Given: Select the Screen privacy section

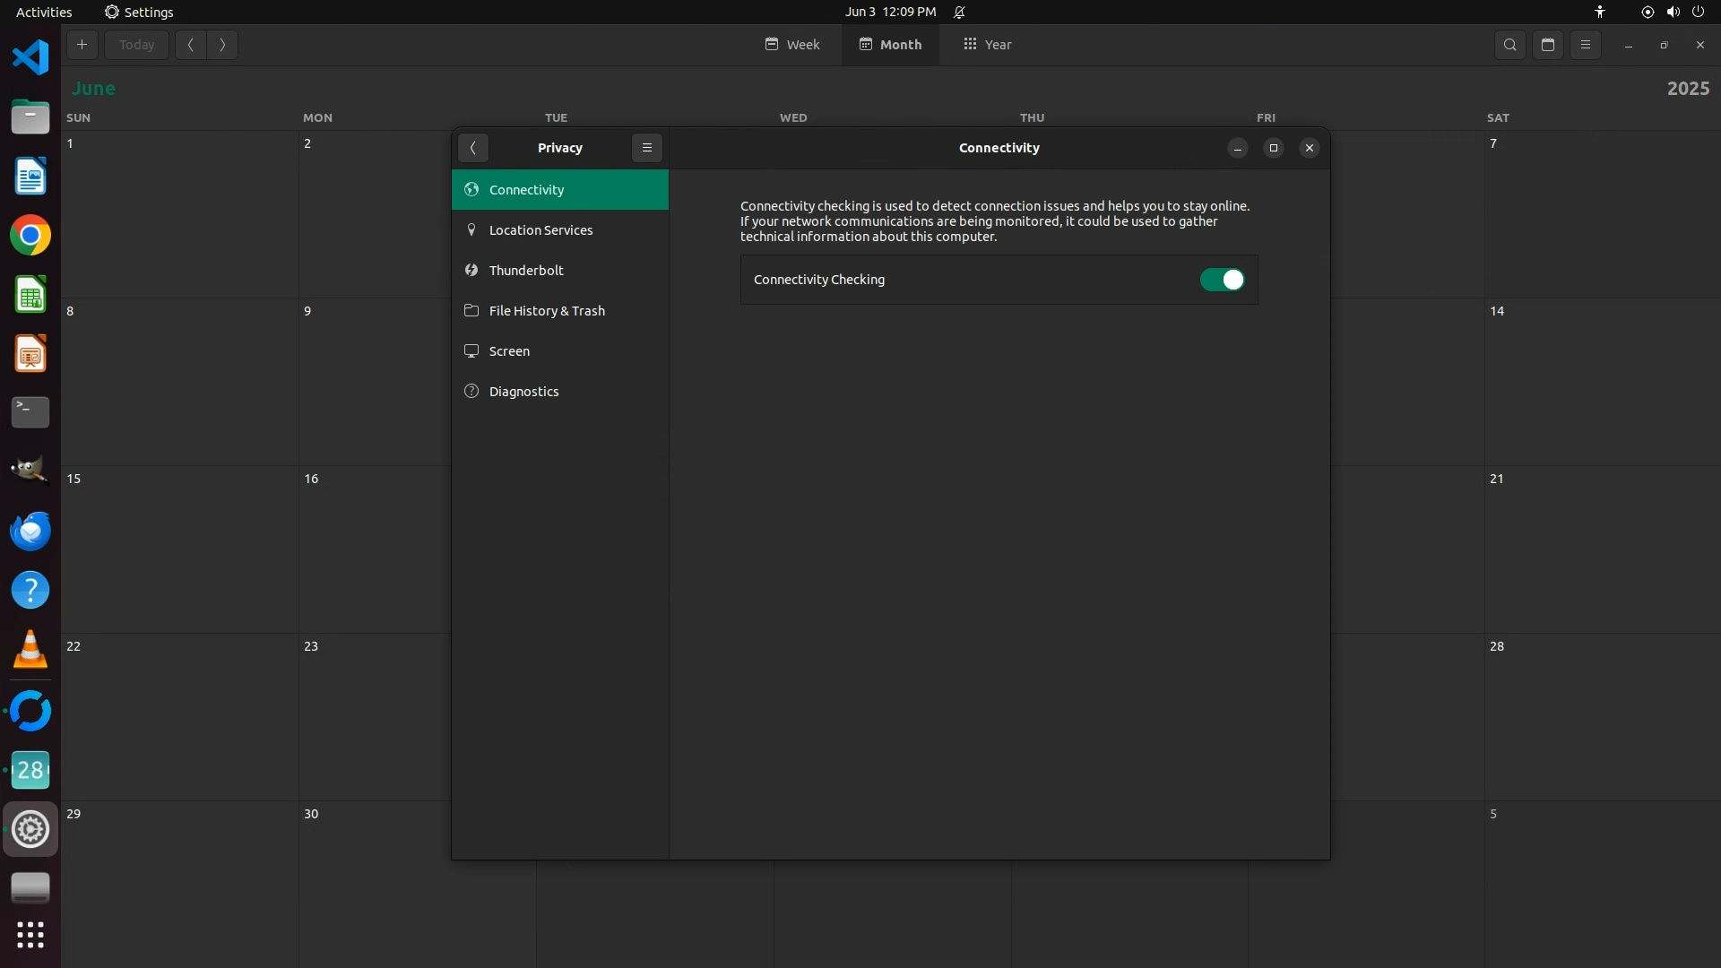Looking at the screenshot, I should point(509,351).
